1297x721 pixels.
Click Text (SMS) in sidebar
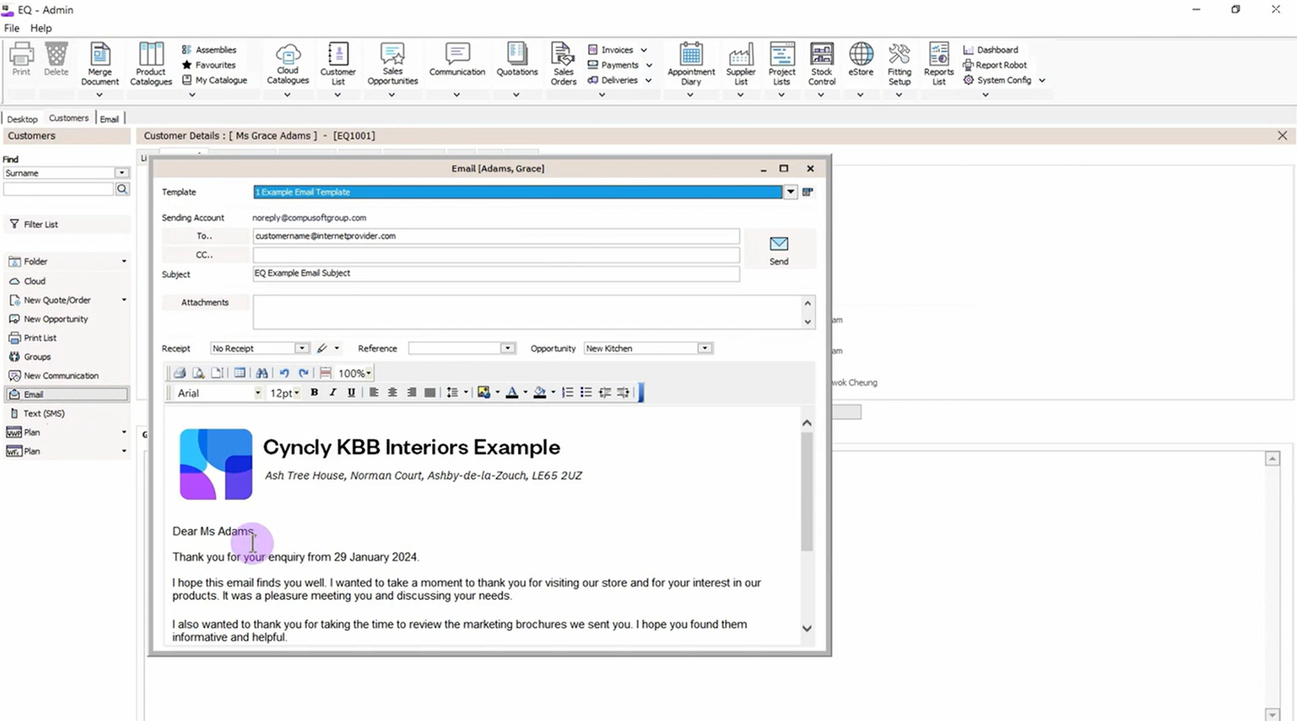[44, 413]
